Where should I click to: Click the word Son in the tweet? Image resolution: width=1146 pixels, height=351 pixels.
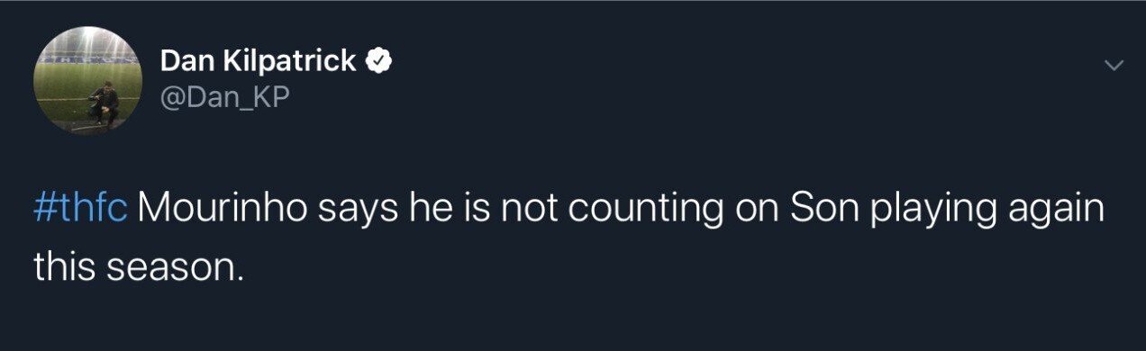point(818,210)
